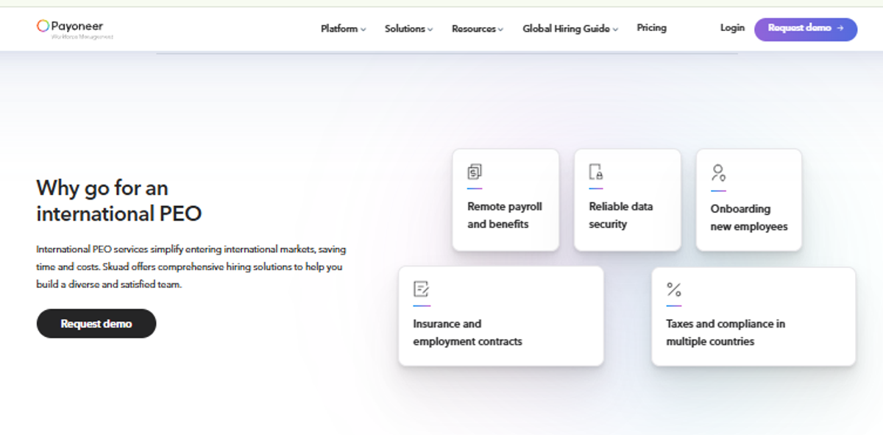This screenshot has height=435, width=883.
Task: Click the percent taxes icon
Action: [673, 289]
